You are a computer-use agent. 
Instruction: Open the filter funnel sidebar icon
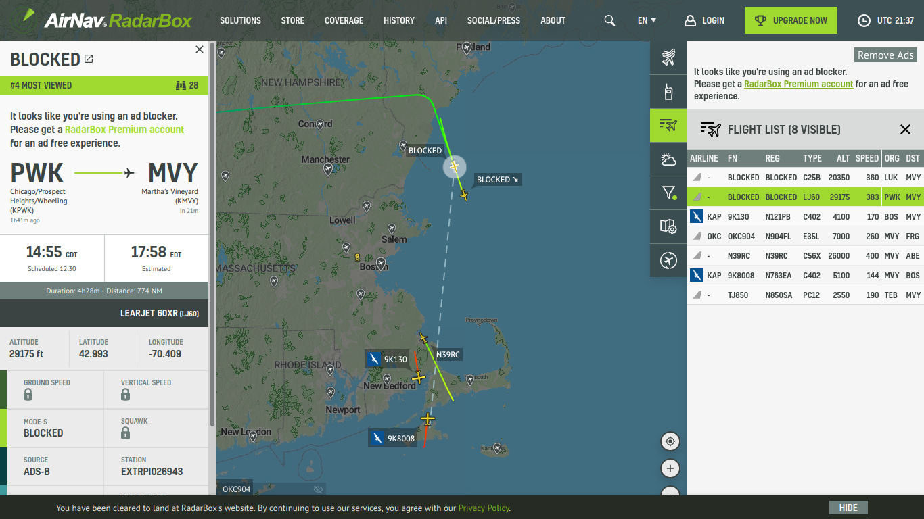pos(668,193)
